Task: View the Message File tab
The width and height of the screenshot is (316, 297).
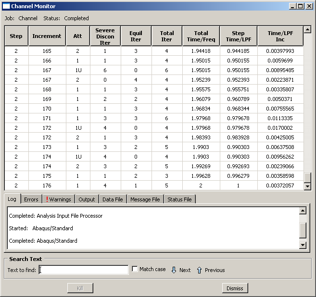Action: click(145, 199)
